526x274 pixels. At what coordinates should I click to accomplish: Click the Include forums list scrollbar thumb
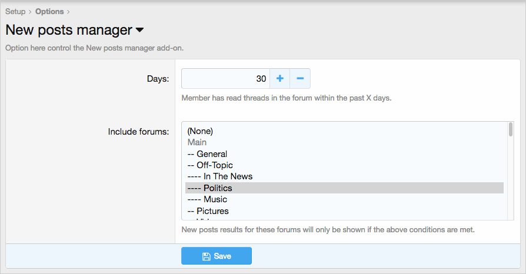tap(511, 129)
